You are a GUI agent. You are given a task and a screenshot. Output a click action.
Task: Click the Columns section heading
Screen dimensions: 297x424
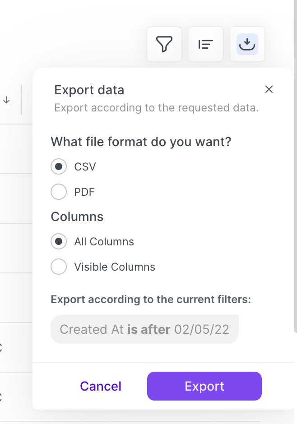tap(77, 217)
